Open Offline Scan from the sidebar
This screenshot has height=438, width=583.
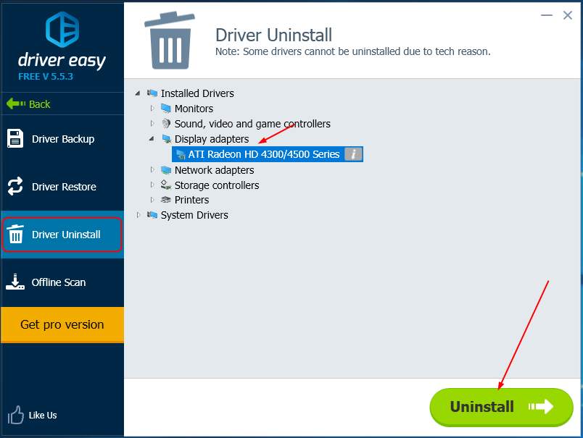(16, 282)
